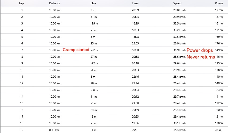Sort by the Distance column header
The width and height of the screenshot is (228, 133).
coord(55,3)
